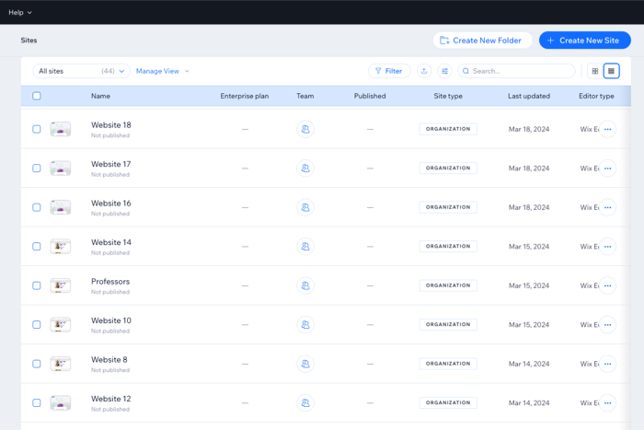The height and width of the screenshot is (430, 644).
Task: Click the Site type column header
Action: point(448,96)
